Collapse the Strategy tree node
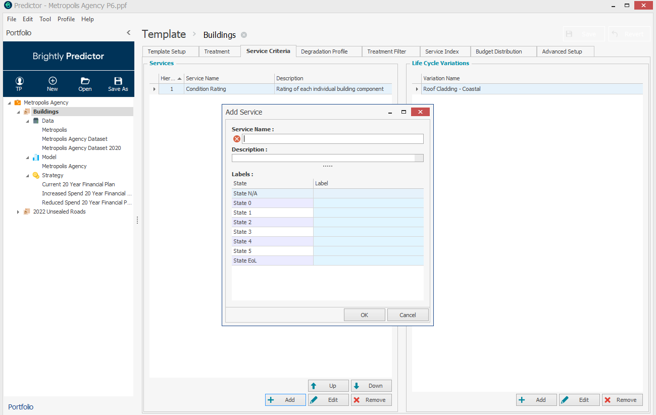This screenshot has height=415, width=656. pos(28,175)
